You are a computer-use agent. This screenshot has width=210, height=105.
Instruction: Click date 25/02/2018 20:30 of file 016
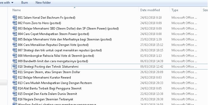152,99
